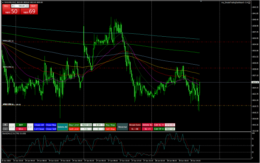Click the Close All button
Screen dimensions: 260x163
coord(39,125)
